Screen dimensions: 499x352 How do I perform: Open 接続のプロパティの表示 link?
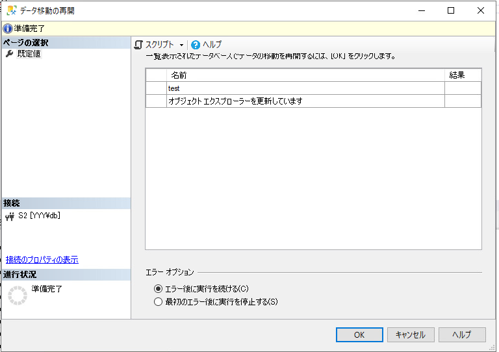click(x=42, y=260)
